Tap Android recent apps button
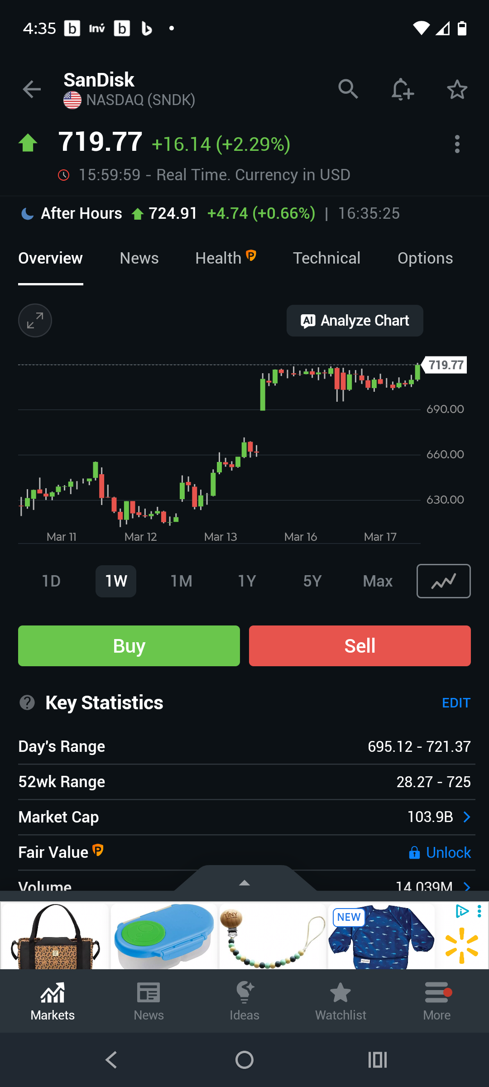The height and width of the screenshot is (1087, 489). [378, 1060]
